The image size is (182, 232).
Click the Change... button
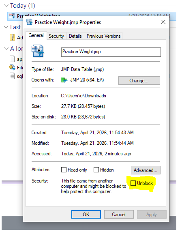(139, 80)
